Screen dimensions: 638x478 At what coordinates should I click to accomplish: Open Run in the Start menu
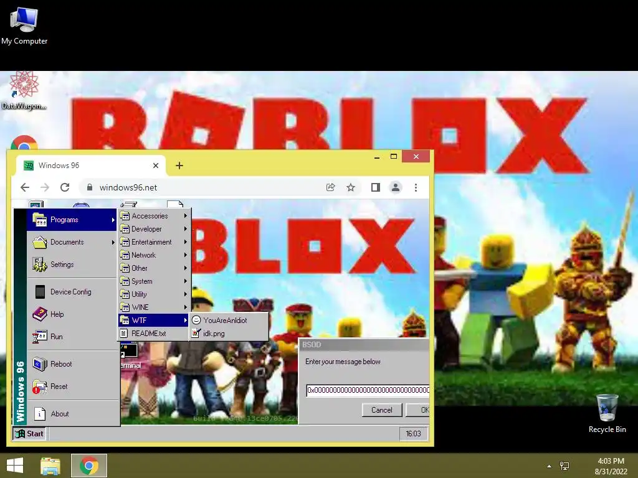(x=72, y=337)
